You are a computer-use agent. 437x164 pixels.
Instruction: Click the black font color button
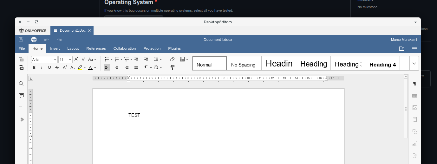coord(90,67)
